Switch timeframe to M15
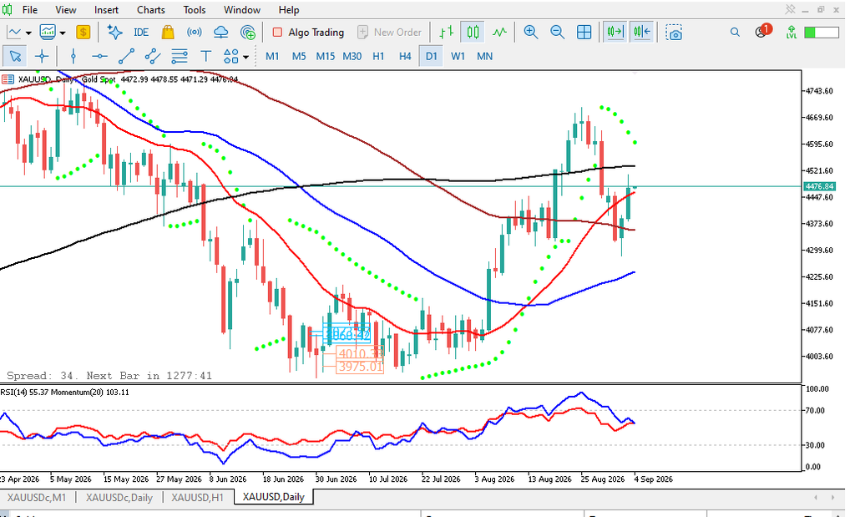The image size is (855, 517). [326, 56]
